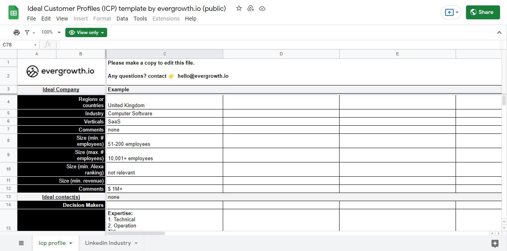Open the Google Sheets home icon
Image resolution: width=507 pixels, height=251 pixels.
coord(14,12)
